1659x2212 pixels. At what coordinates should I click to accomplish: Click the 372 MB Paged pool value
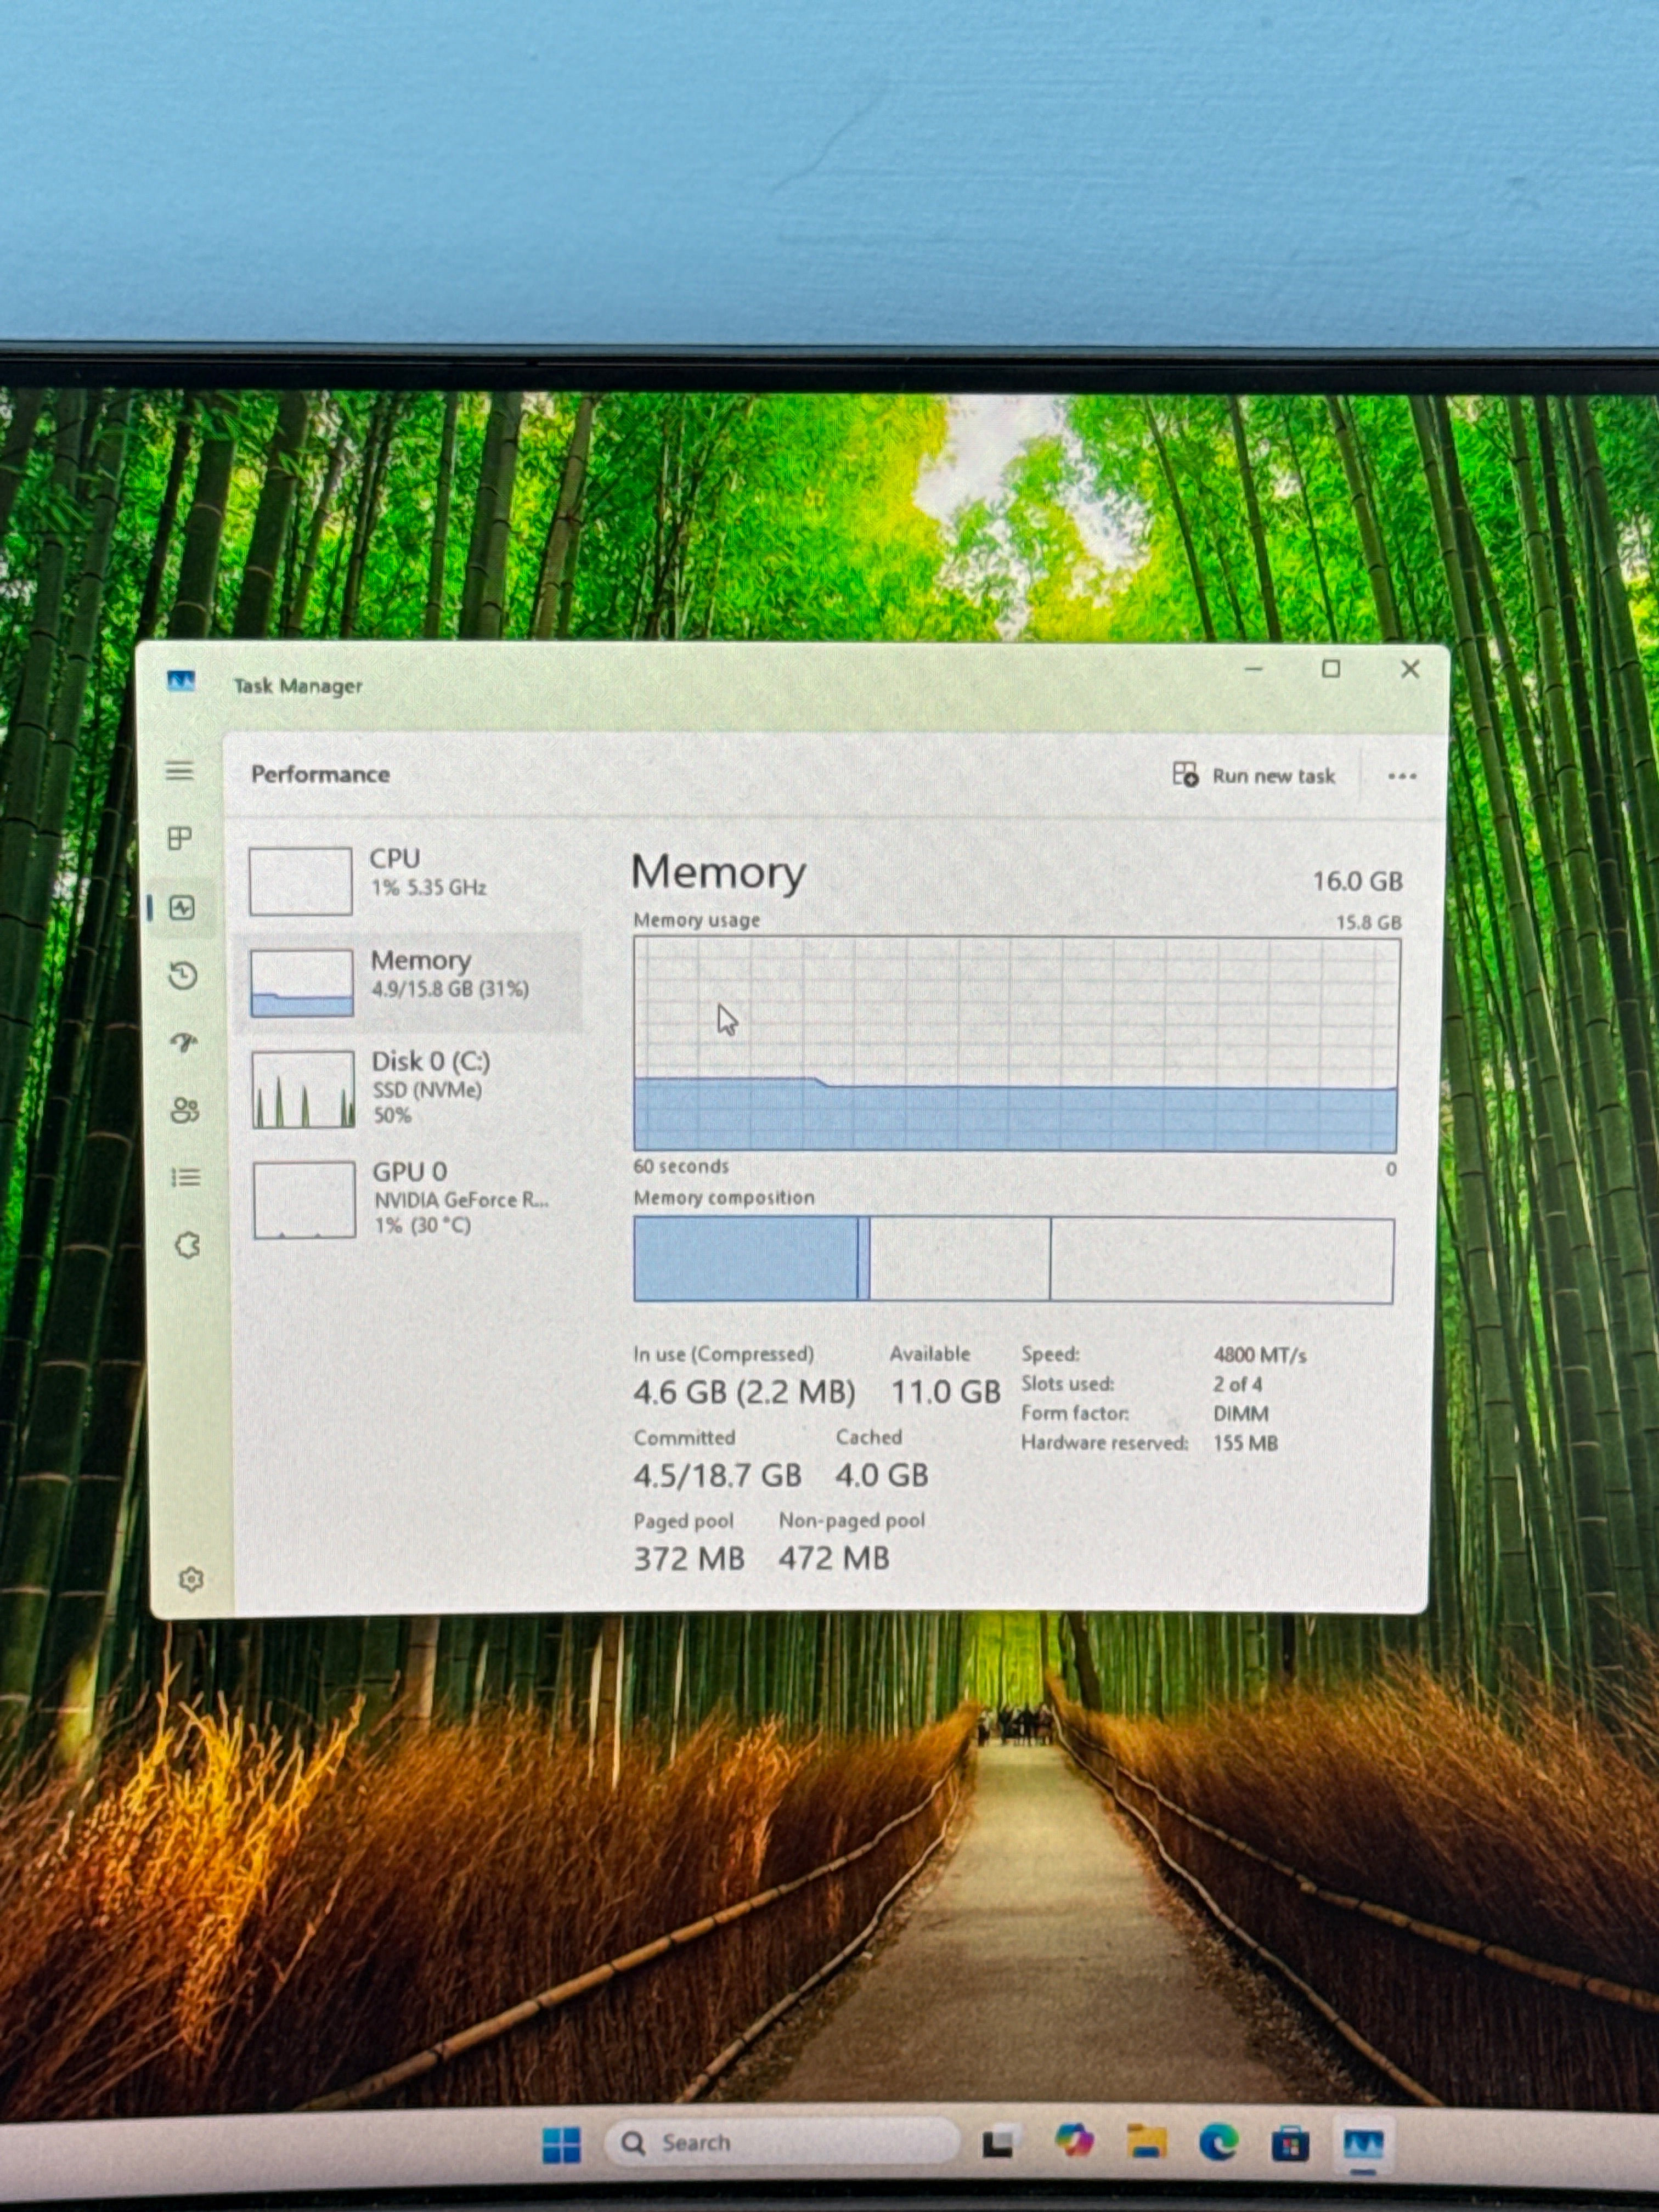point(689,1558)
